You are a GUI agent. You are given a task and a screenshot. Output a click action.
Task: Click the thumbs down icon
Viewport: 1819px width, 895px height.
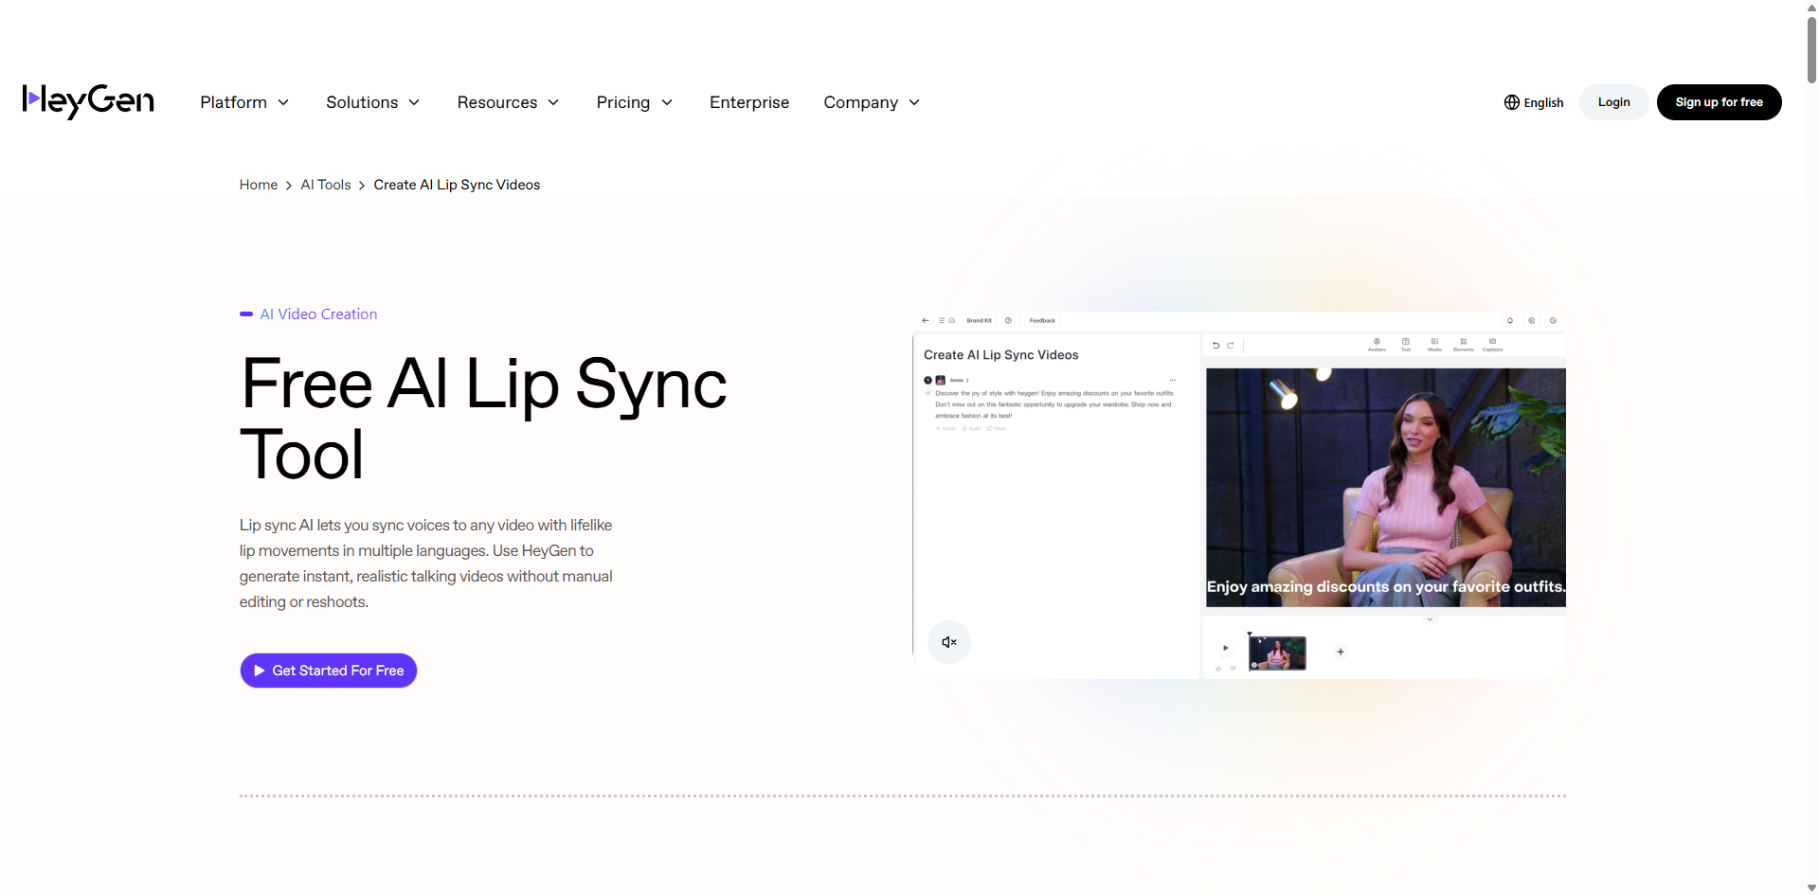pyautogui.click(x=1233, y=669)
